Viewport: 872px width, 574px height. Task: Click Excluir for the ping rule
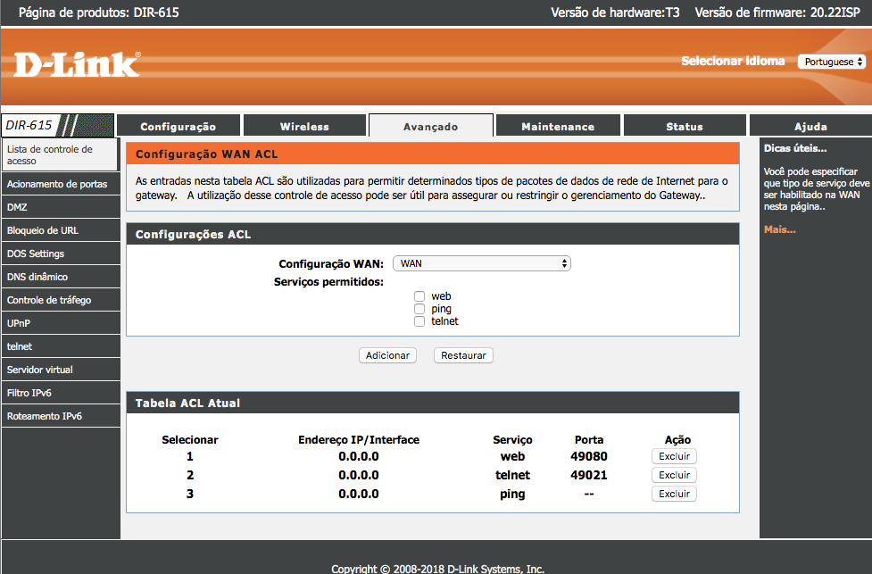click(674, 494)
